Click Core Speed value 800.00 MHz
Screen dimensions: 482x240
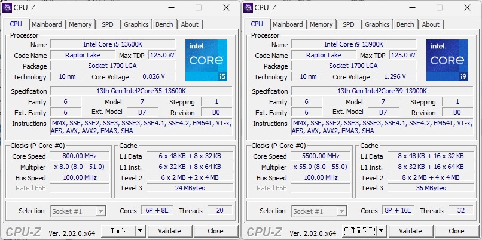80,156
